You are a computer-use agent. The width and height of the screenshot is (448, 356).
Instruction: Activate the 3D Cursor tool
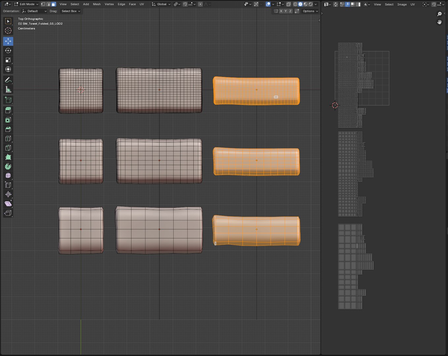8,31
